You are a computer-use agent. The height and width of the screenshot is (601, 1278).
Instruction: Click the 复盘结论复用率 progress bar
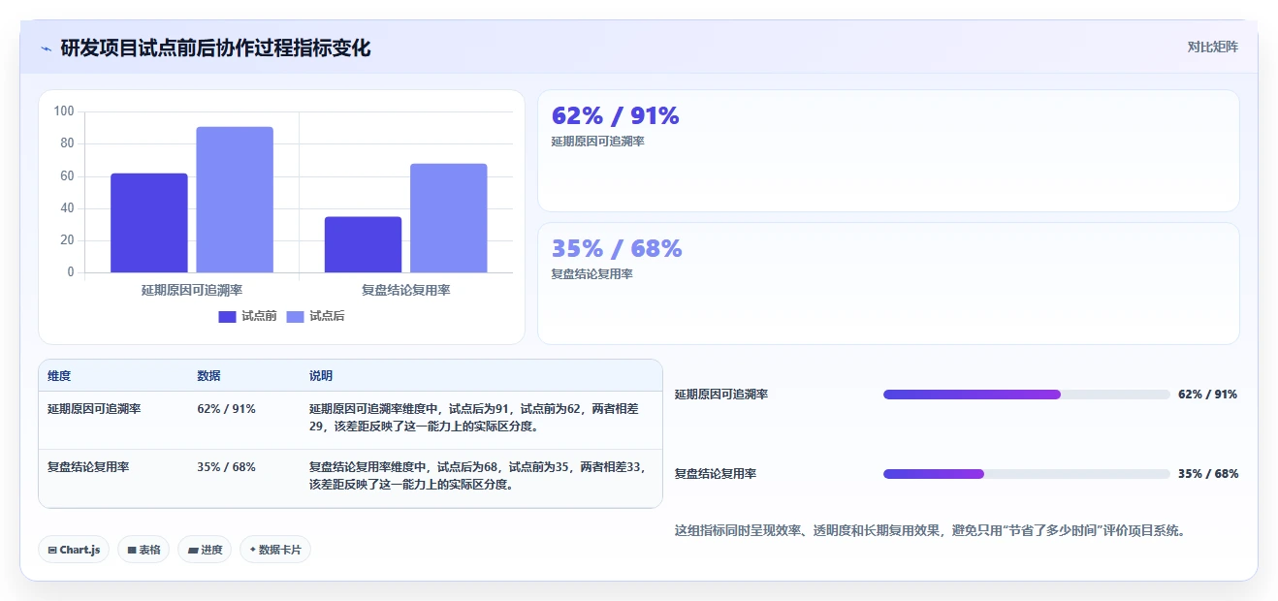point(1026,474)
